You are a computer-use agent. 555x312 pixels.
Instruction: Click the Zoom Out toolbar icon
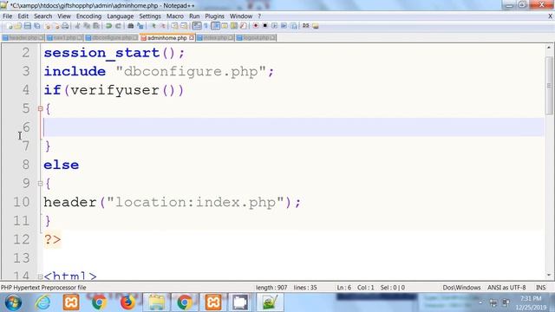pos(162,26)
